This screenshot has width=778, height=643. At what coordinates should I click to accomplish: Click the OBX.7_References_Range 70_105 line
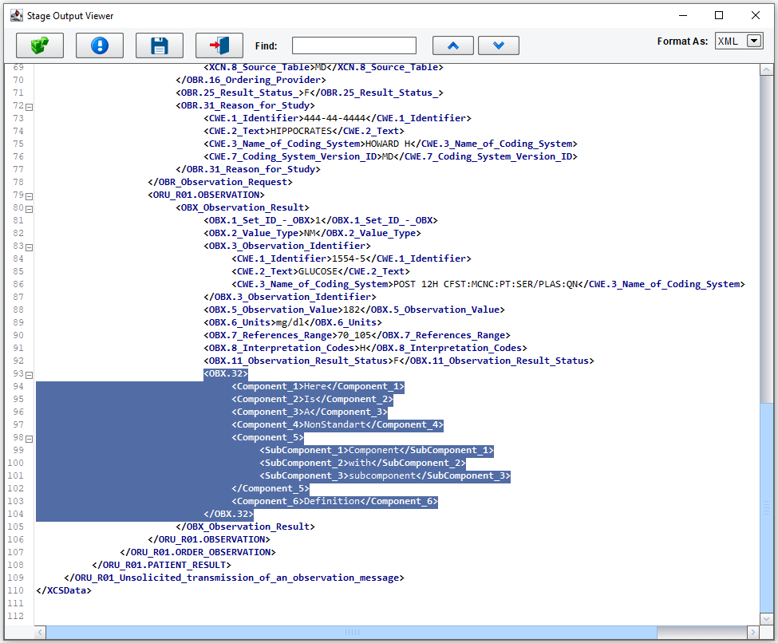(357, 335)
